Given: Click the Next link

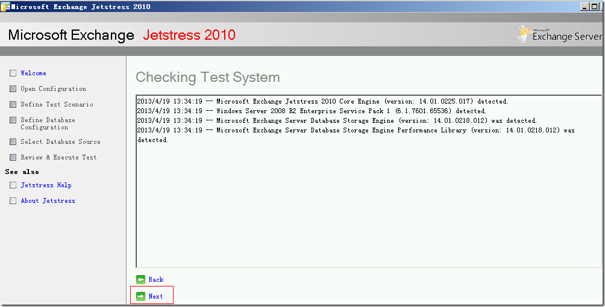Looking at the screenshot, I should point(155,296).
